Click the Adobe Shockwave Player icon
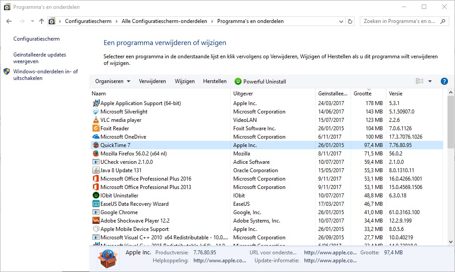The image size is (455, 272). [96, 221]
